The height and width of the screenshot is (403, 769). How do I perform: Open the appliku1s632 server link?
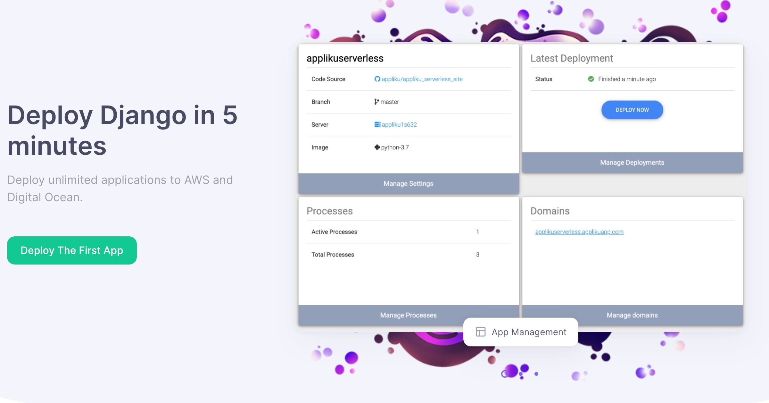click(x=399, y=124)
